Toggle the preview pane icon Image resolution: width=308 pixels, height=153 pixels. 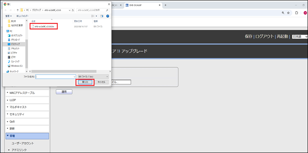point(102,16)
